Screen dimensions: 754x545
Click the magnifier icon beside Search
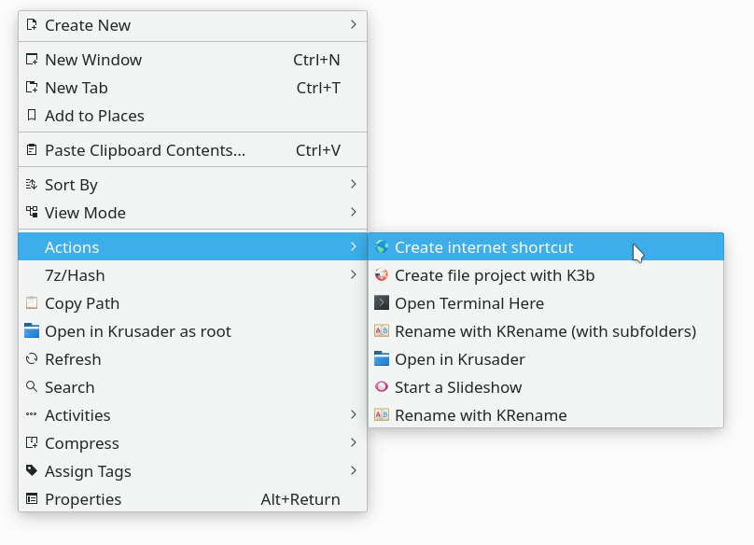pos(32,386)
